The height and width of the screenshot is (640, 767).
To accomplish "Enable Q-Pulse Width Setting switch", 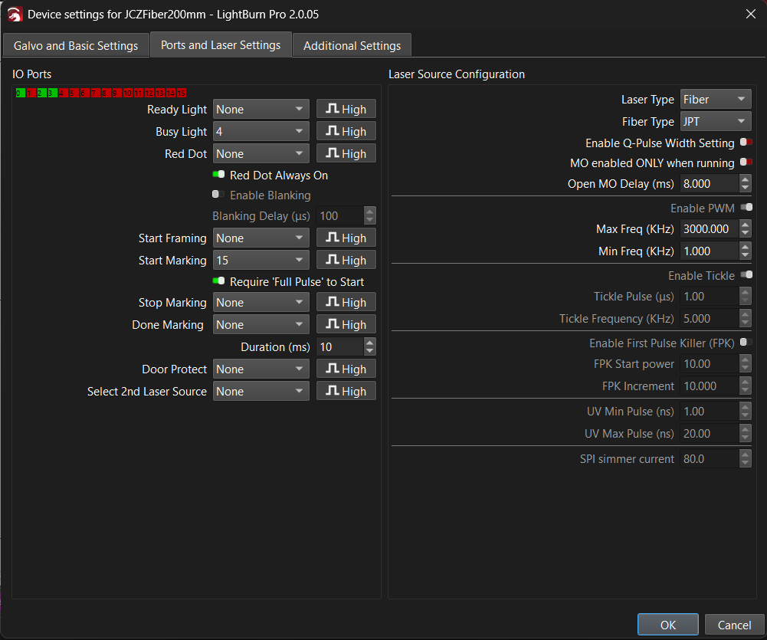I will pyautogui.click(x=746, y=143).
